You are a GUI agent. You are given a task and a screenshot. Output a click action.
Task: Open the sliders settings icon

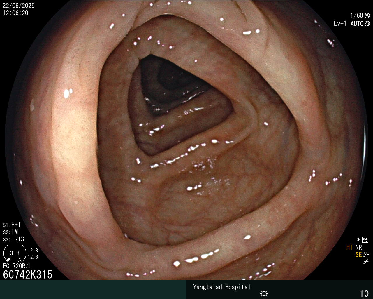[x=365, y=240]
